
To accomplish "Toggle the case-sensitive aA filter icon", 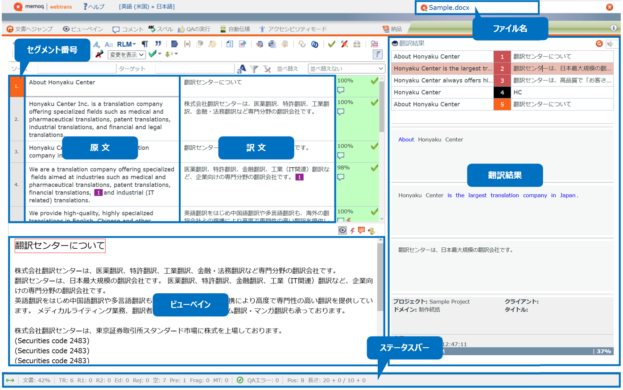I will (x=241, y=69).
